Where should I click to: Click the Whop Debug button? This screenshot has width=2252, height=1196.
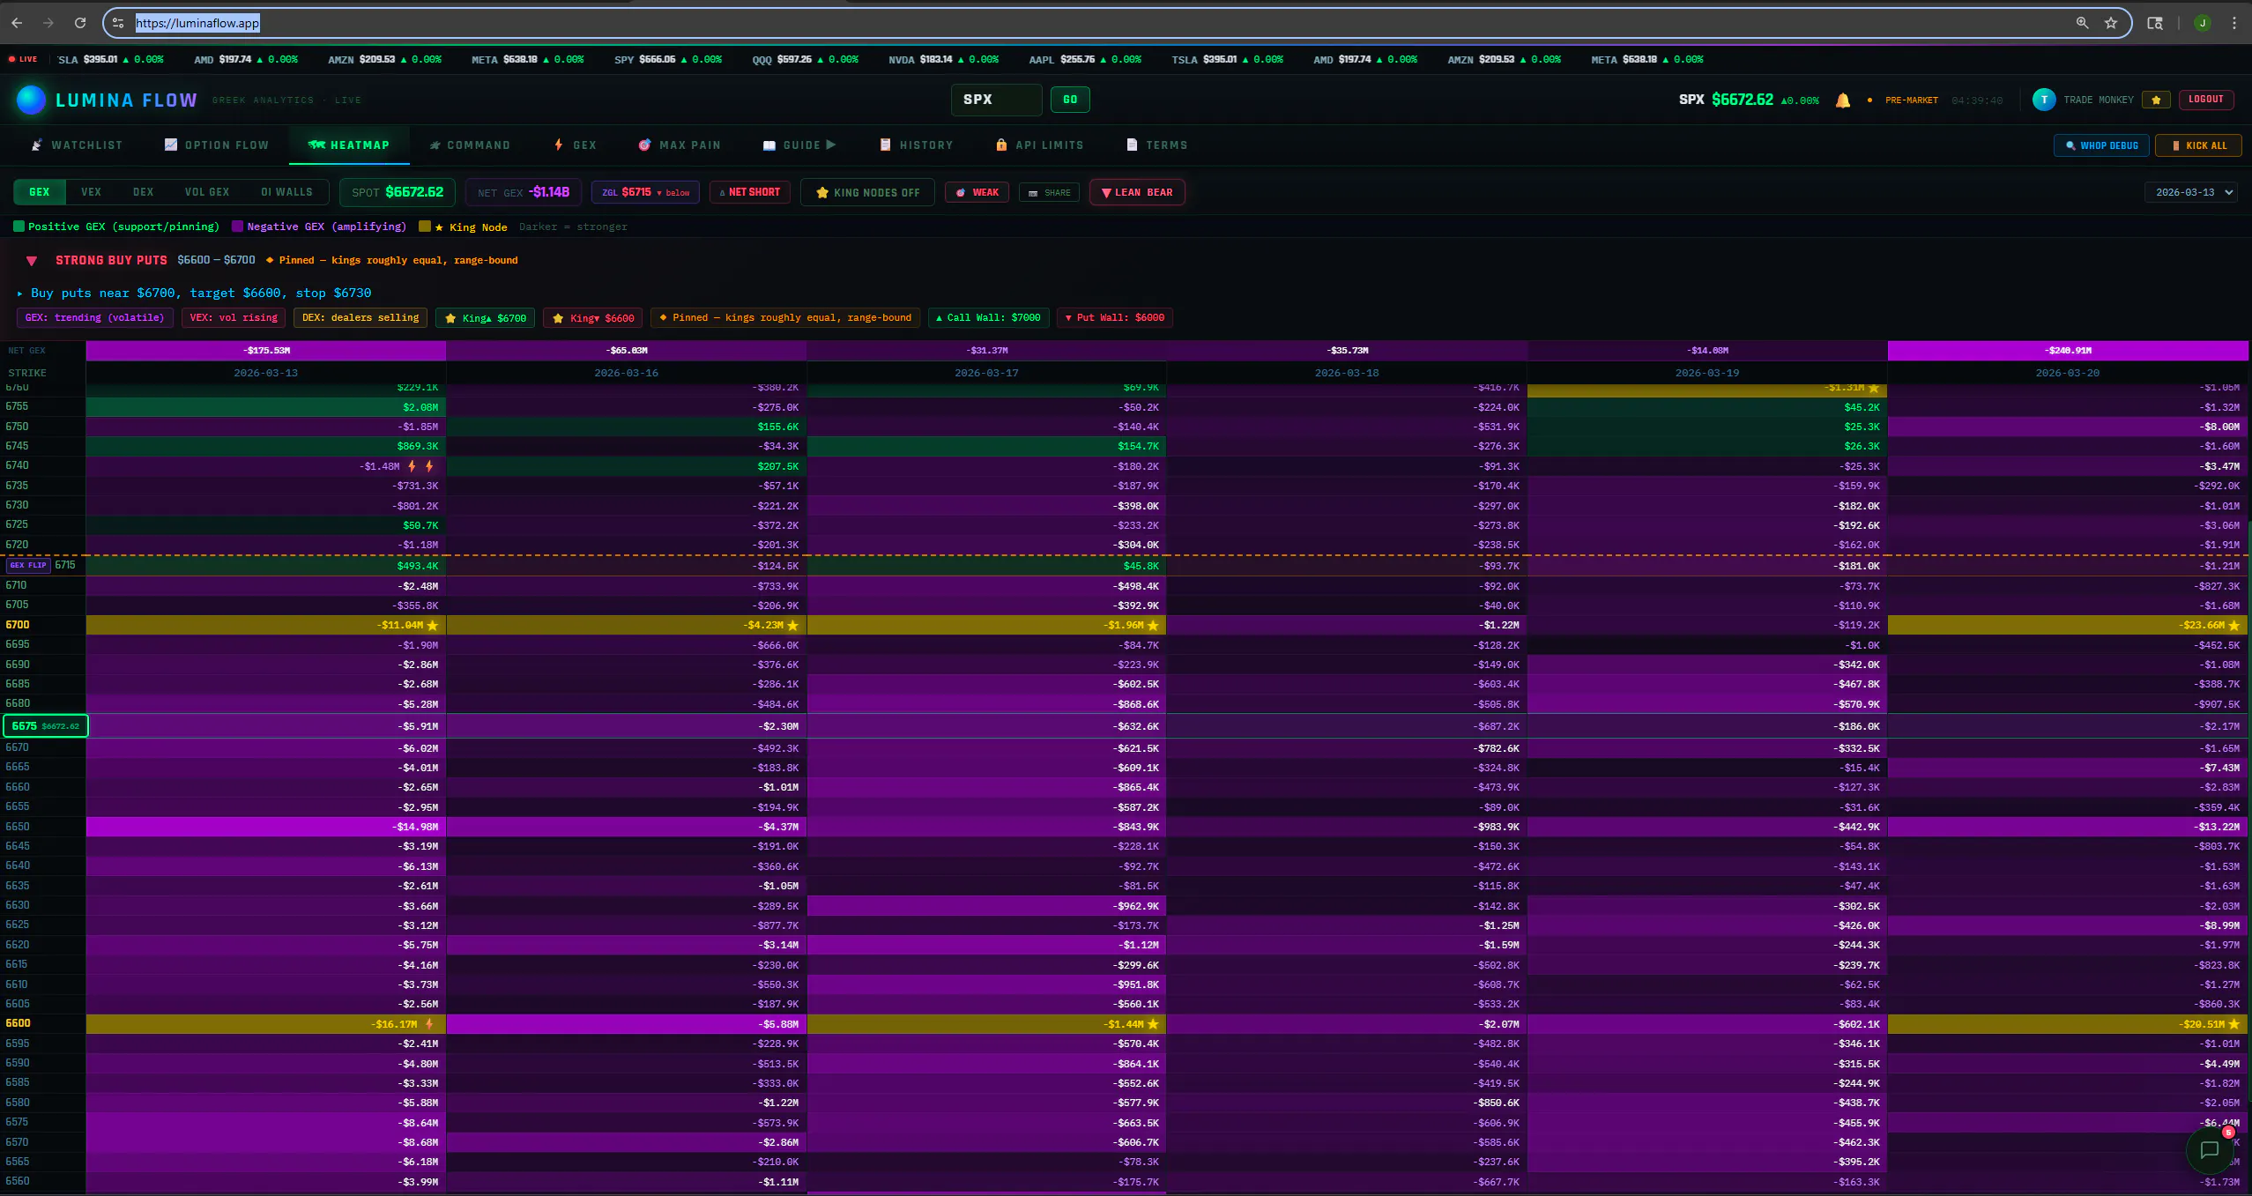point(2102,145)
